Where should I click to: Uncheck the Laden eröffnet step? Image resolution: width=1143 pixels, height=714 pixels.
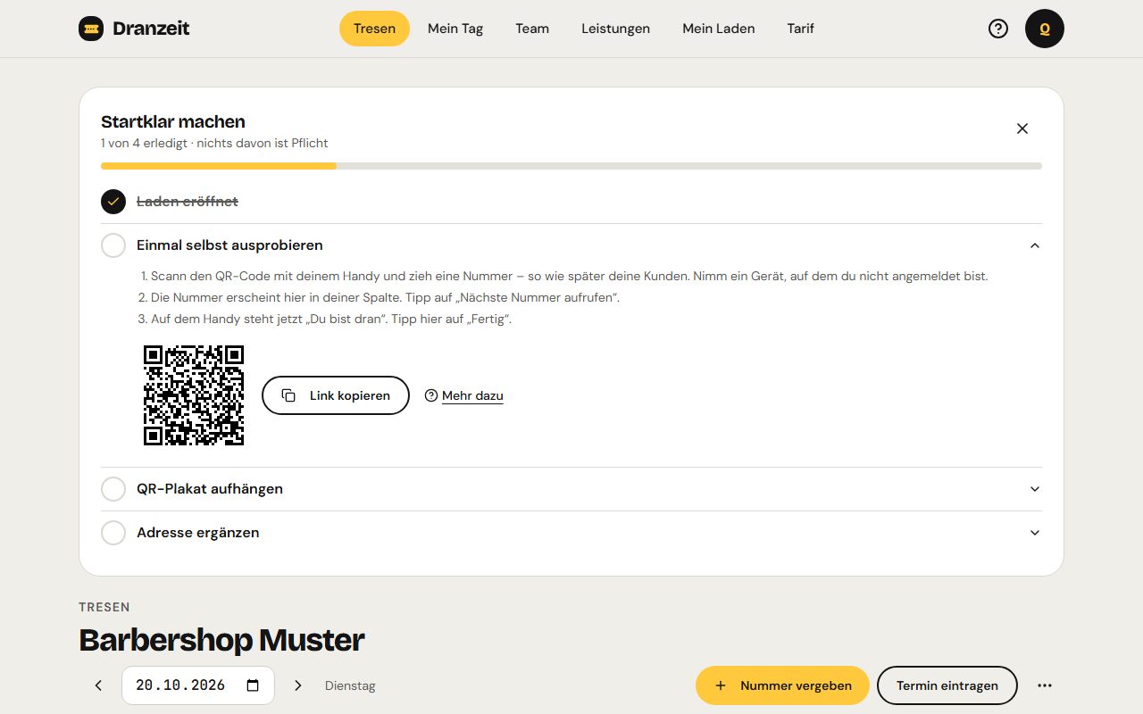[x=113, y=202]
